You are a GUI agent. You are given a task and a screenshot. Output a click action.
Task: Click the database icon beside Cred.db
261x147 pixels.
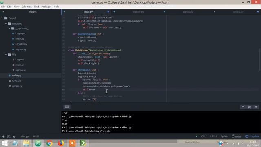[x=10, y=81]
